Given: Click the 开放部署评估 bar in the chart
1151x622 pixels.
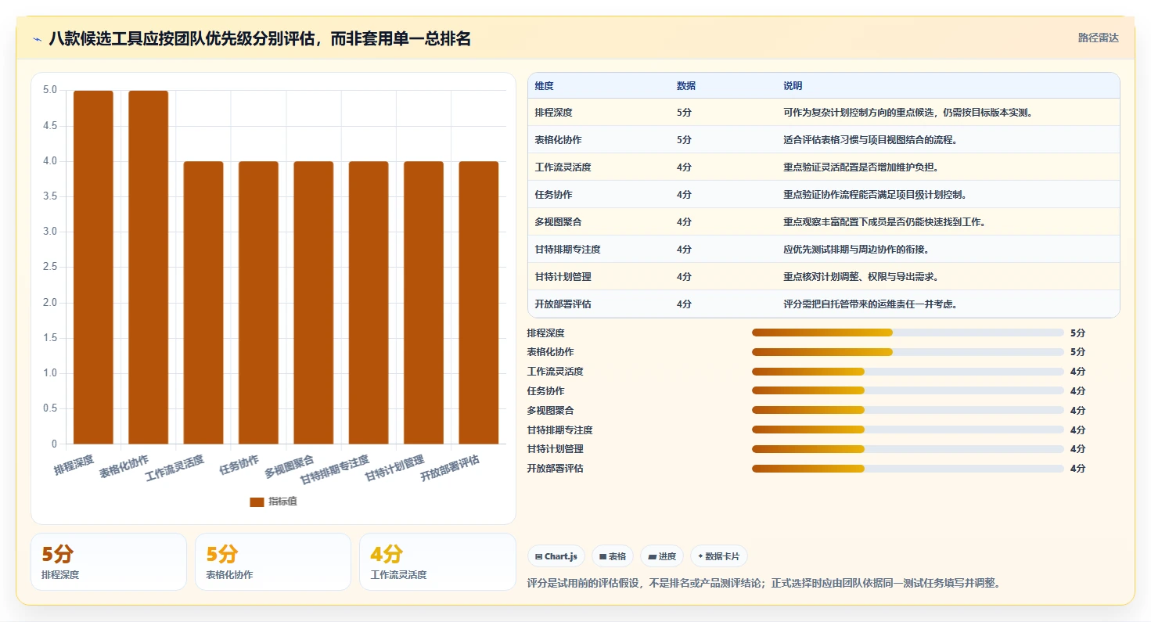Looking at the screenshot, I should 479,303.
